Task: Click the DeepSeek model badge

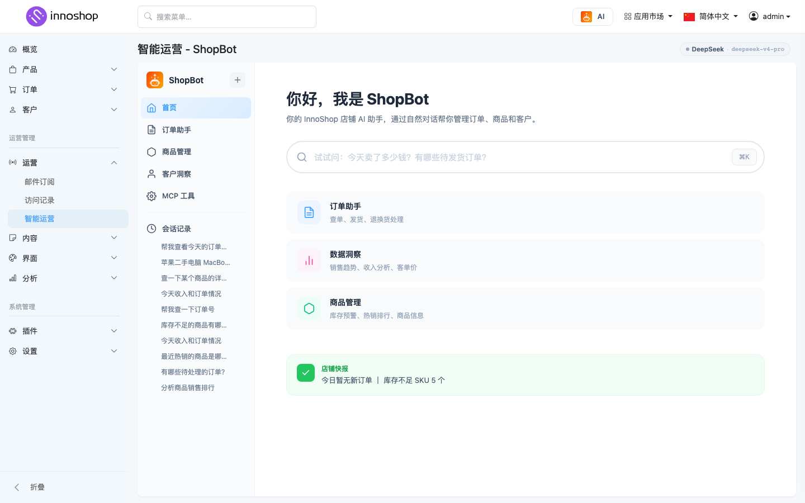Action: (736, 49)
